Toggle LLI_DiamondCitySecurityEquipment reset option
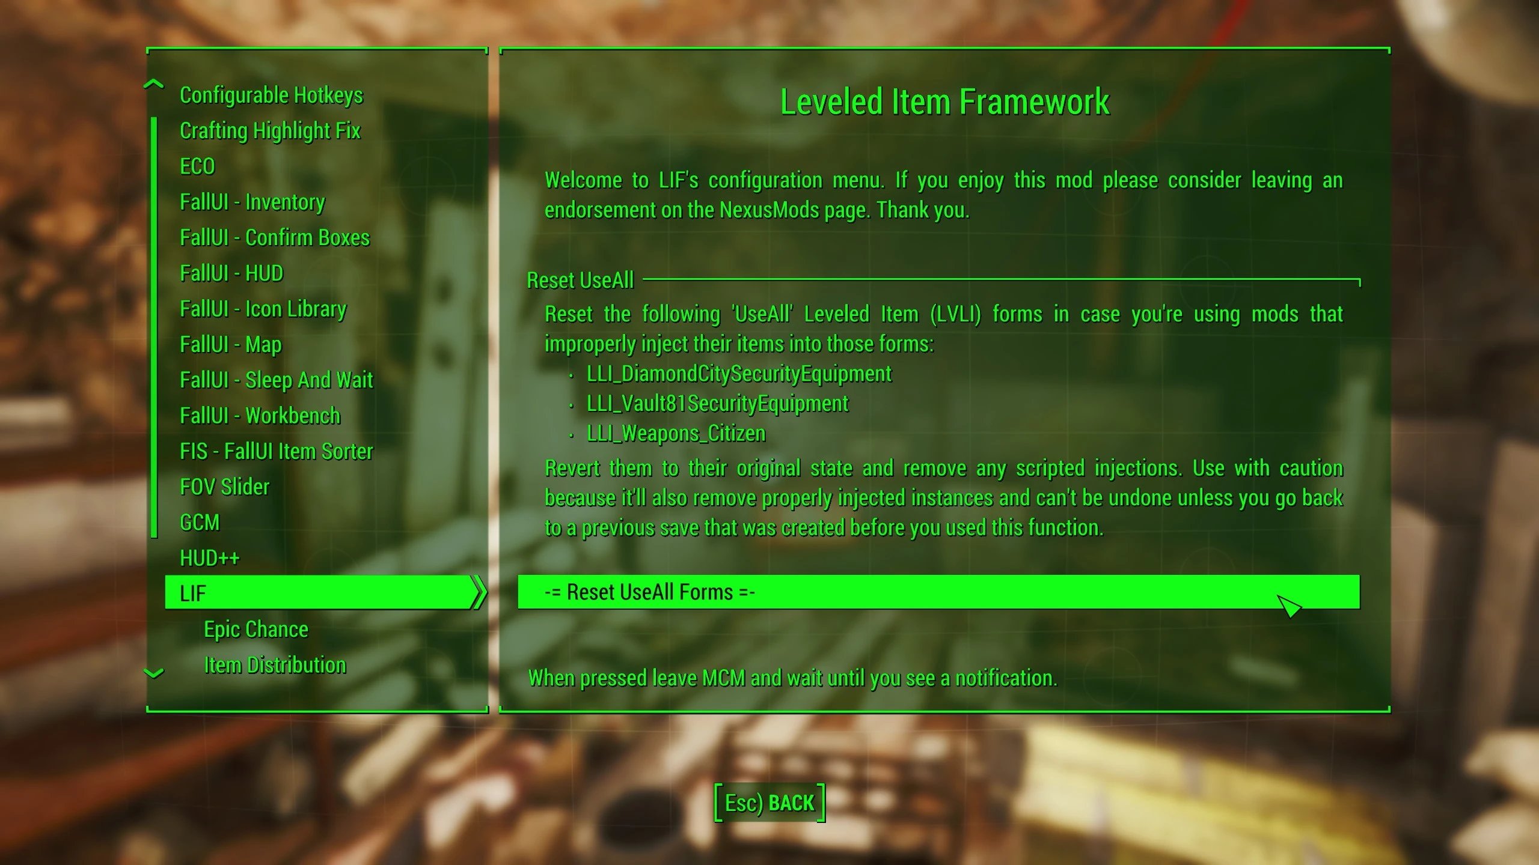The height and width of the screenshot is (865, 1539). [736, 373]
